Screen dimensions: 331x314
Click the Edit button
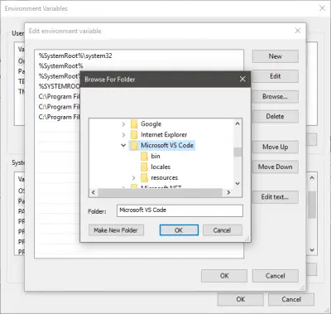[276, 76]
